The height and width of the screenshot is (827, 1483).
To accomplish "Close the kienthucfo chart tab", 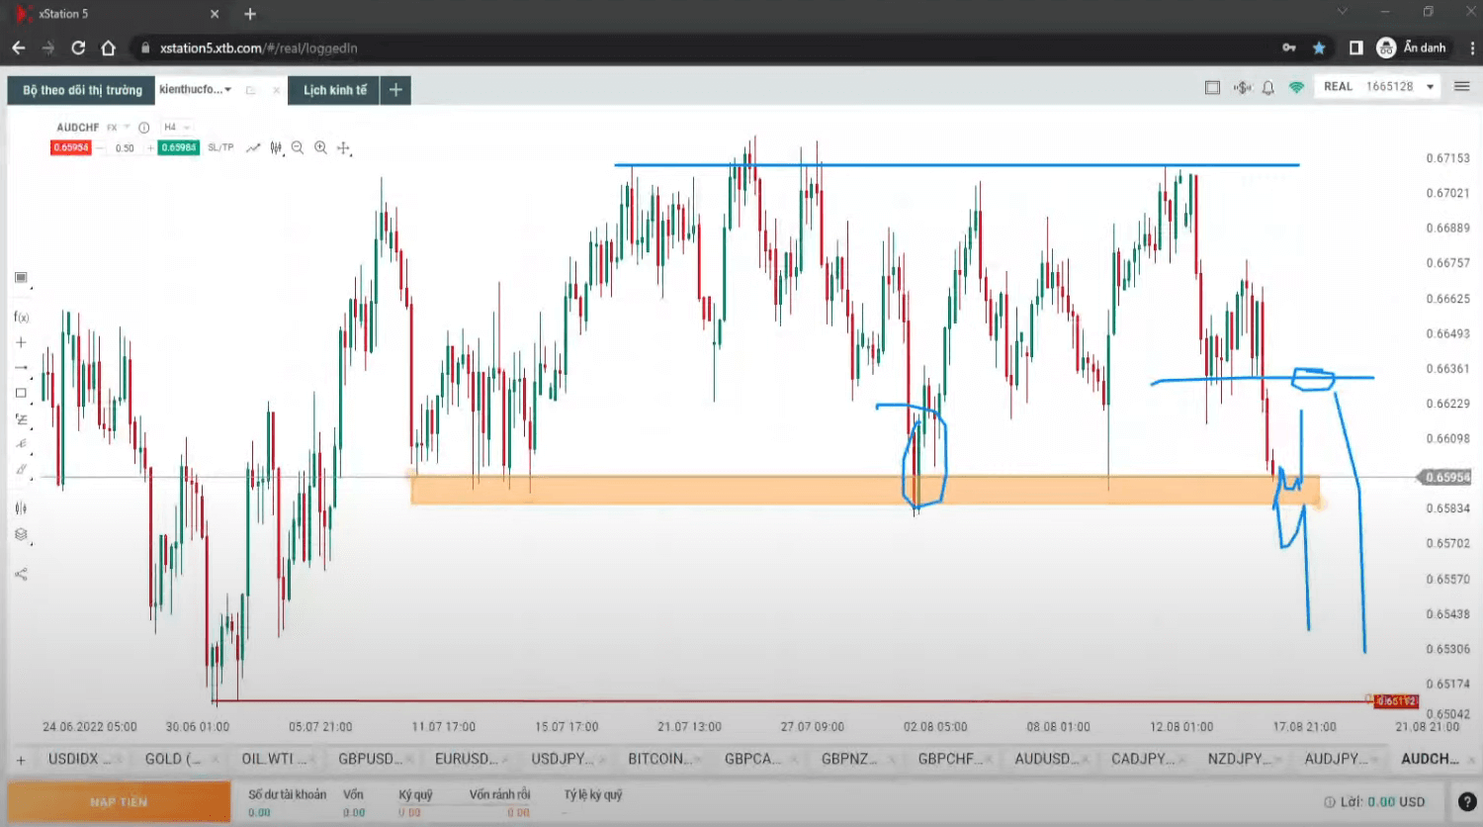I will (x=277, y=90).
